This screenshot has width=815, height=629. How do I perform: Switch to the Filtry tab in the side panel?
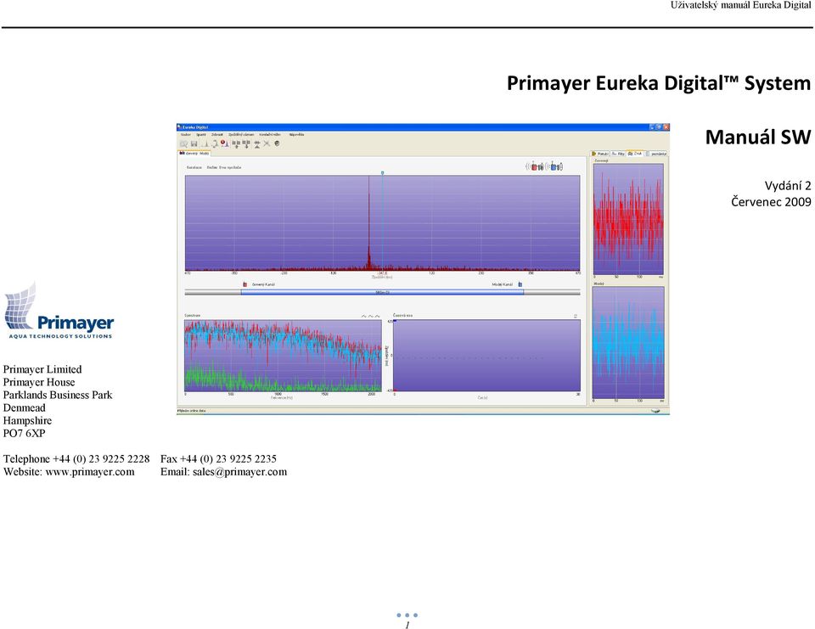point(618,154)
